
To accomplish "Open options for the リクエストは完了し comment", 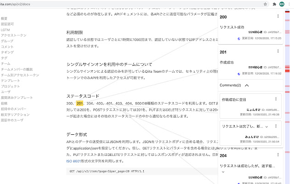I will [x=276, y=126].
